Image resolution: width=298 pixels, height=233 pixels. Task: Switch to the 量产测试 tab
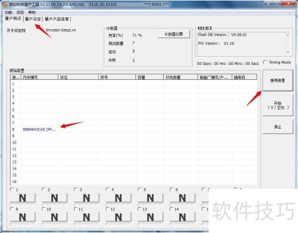[x=13, y=18]
